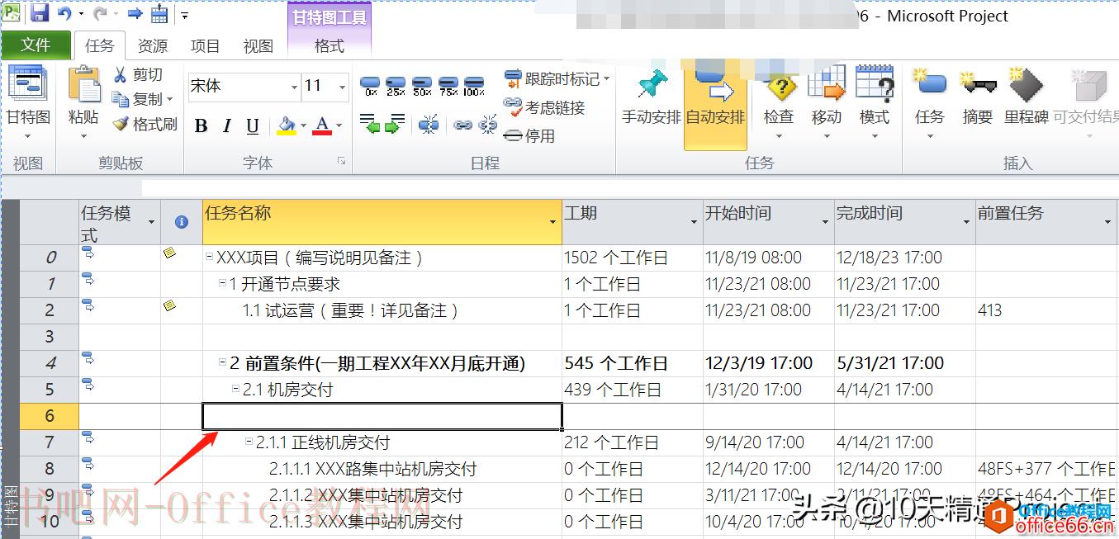The height and width of the screenshot is (539, 1119).
Task: Open the font size 11 dropdown
Action: (342, 86)
